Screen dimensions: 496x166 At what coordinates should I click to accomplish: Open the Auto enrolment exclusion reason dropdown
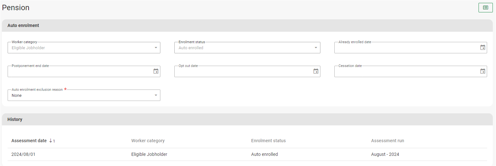click(156, 96)
